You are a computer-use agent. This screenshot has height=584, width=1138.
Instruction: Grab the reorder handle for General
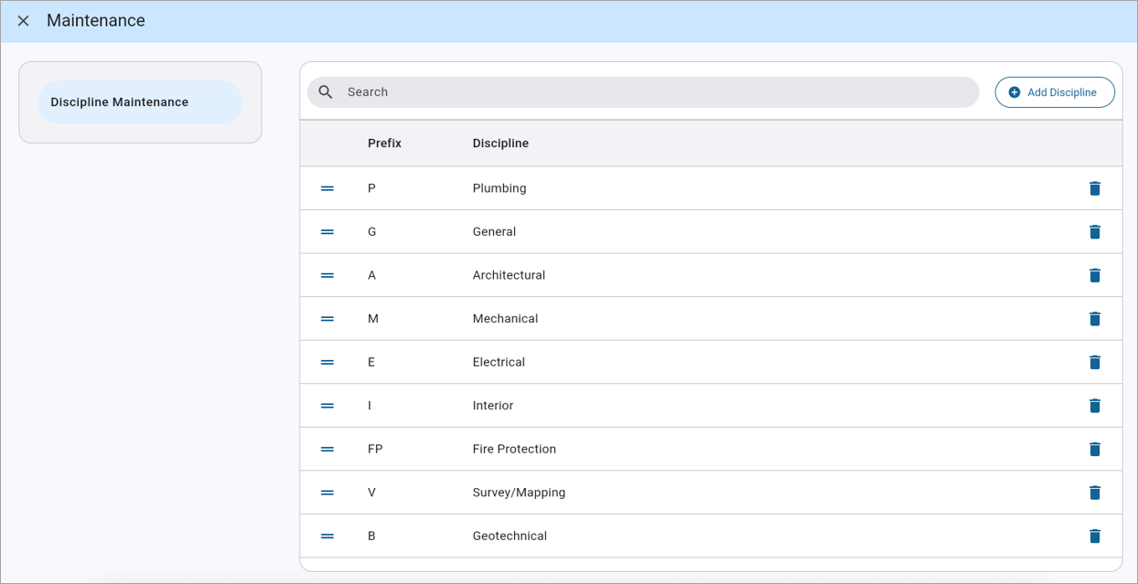pos(327,232)
